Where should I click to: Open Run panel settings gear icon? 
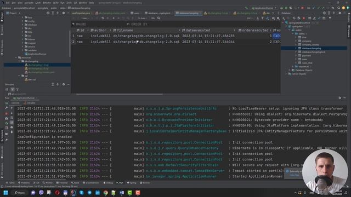[340, 98]
